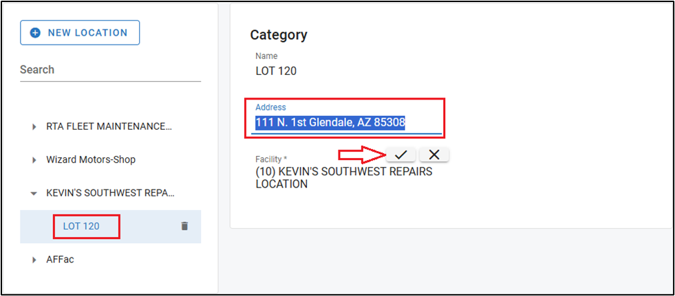This screenshot has width=675, height=296.
Task: Expand the AFFac tree node
Action: tap(34, 260)
